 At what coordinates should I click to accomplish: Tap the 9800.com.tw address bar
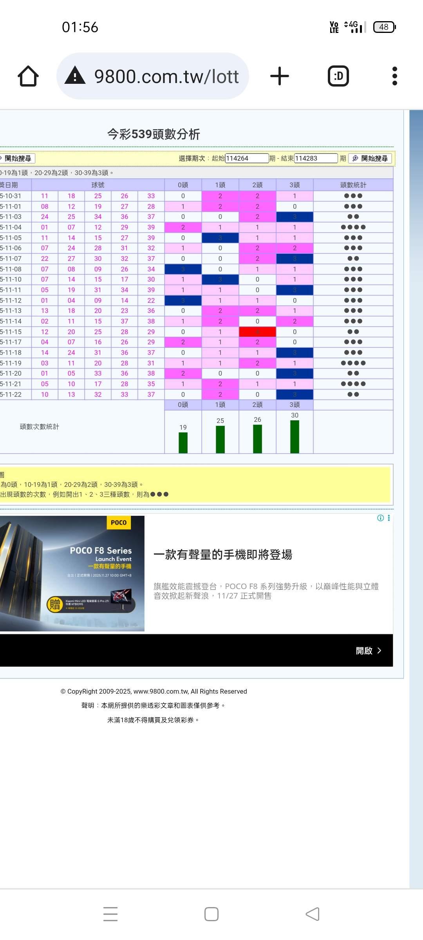click(x=166, y=76)
